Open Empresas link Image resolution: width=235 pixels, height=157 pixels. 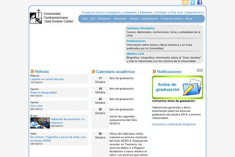[x=161, y=13]
